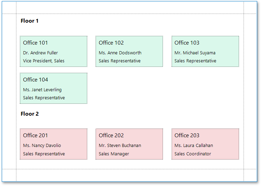
Task: Click the Floor 2 group heading
Action: point(30,114)
